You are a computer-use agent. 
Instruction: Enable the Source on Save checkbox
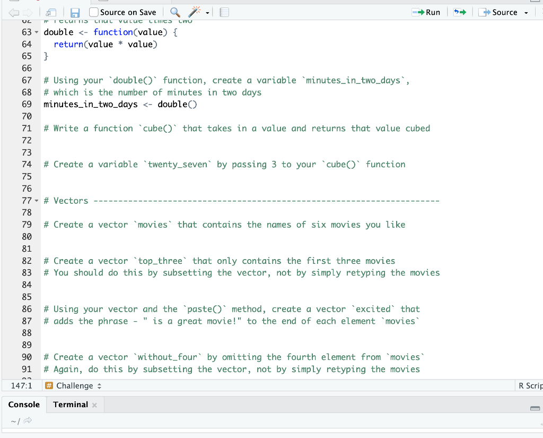click(93, 12)
